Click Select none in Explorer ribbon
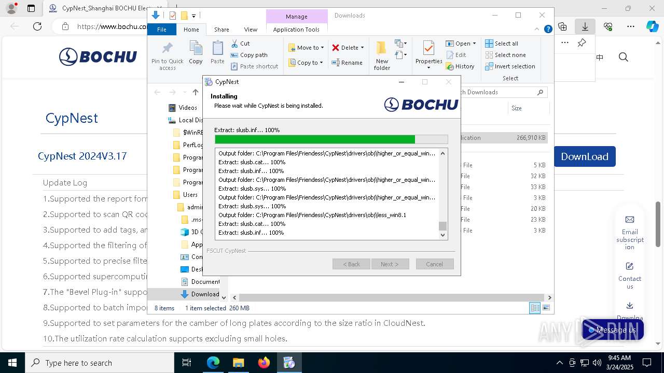This screenshot has height=373, width=664. click(x=505, y=55)
